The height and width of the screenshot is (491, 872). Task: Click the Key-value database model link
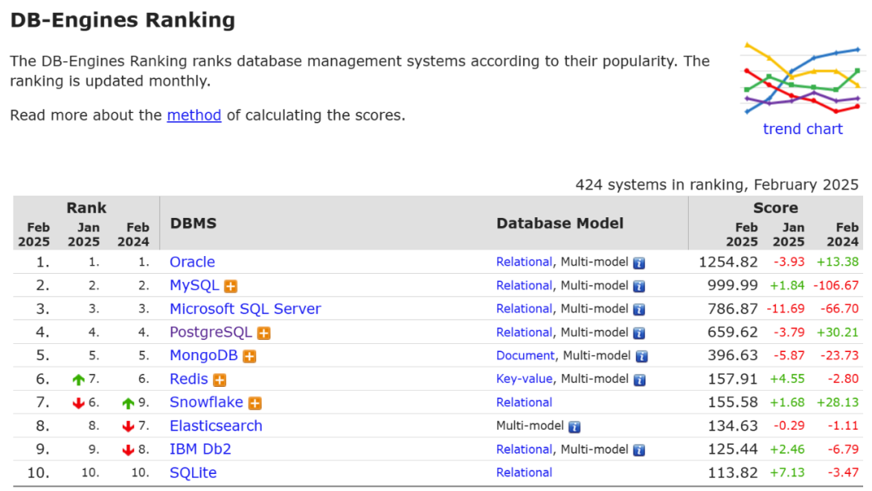click(x=524, y=379)
